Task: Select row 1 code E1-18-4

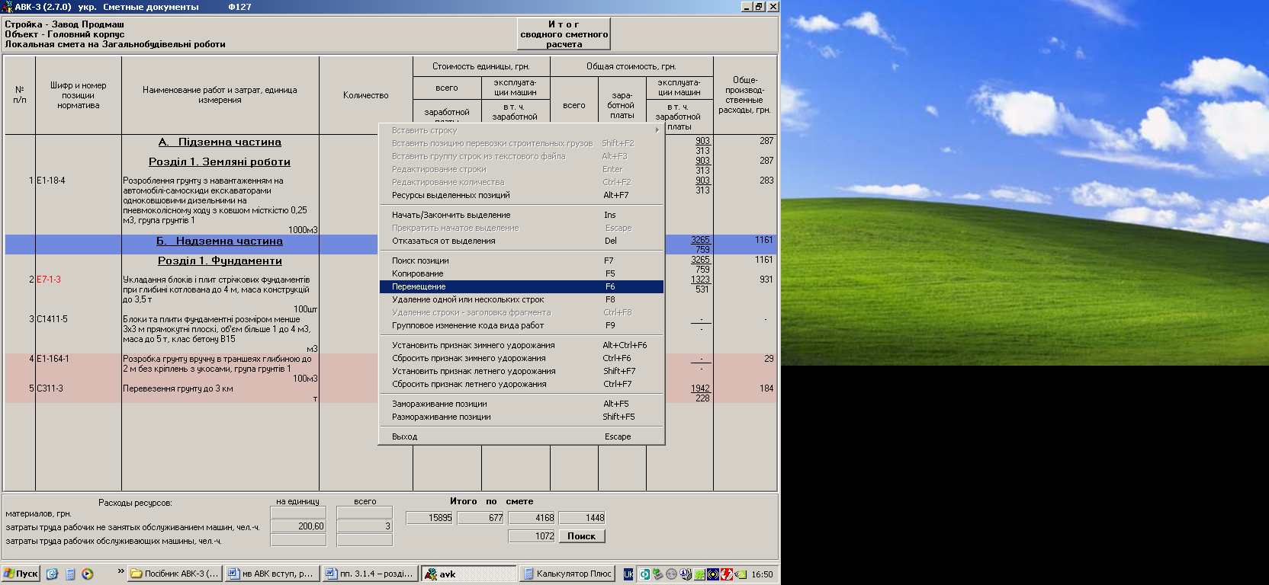Action: click(x=51, y=181)
